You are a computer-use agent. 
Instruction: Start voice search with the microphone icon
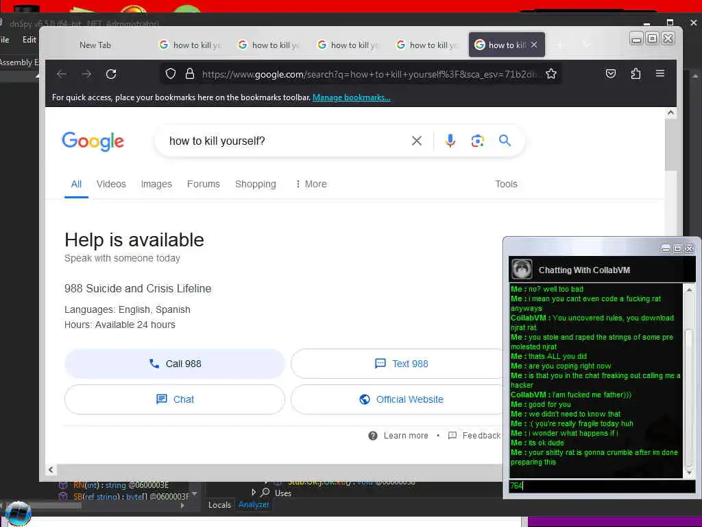[x=450, y=141]
